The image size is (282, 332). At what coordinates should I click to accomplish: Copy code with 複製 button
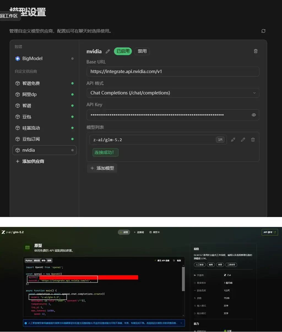click(x=177, y=261)
